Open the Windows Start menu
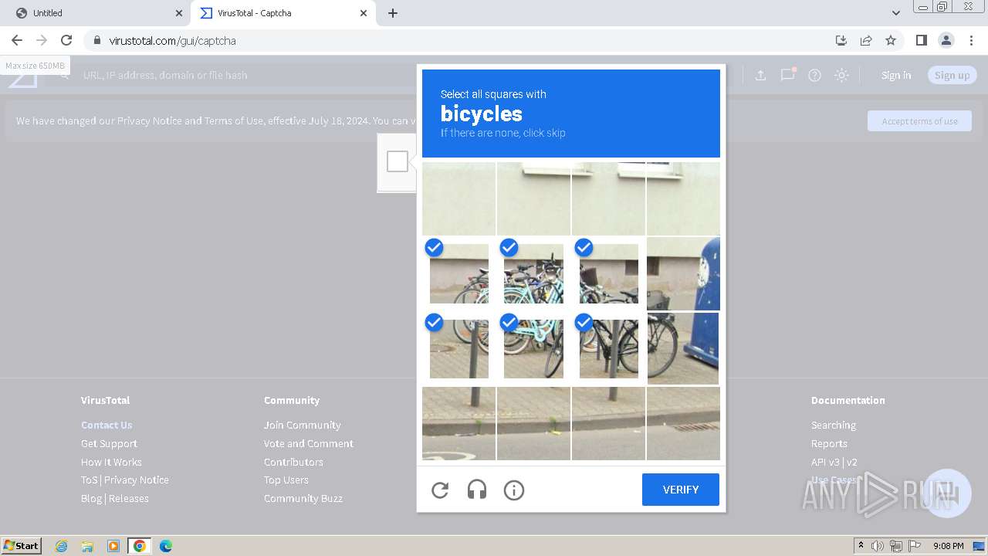Image resolution: width=988 pixels, height=556 pixels. pos(22,545)
